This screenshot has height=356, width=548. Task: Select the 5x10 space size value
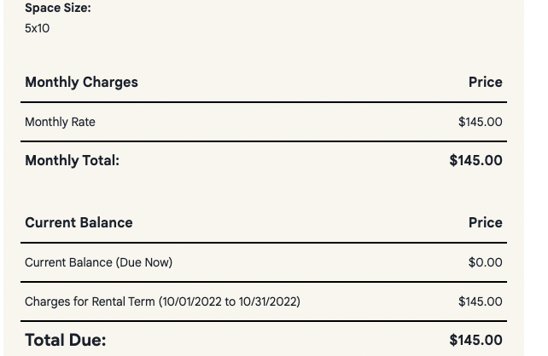38,28
